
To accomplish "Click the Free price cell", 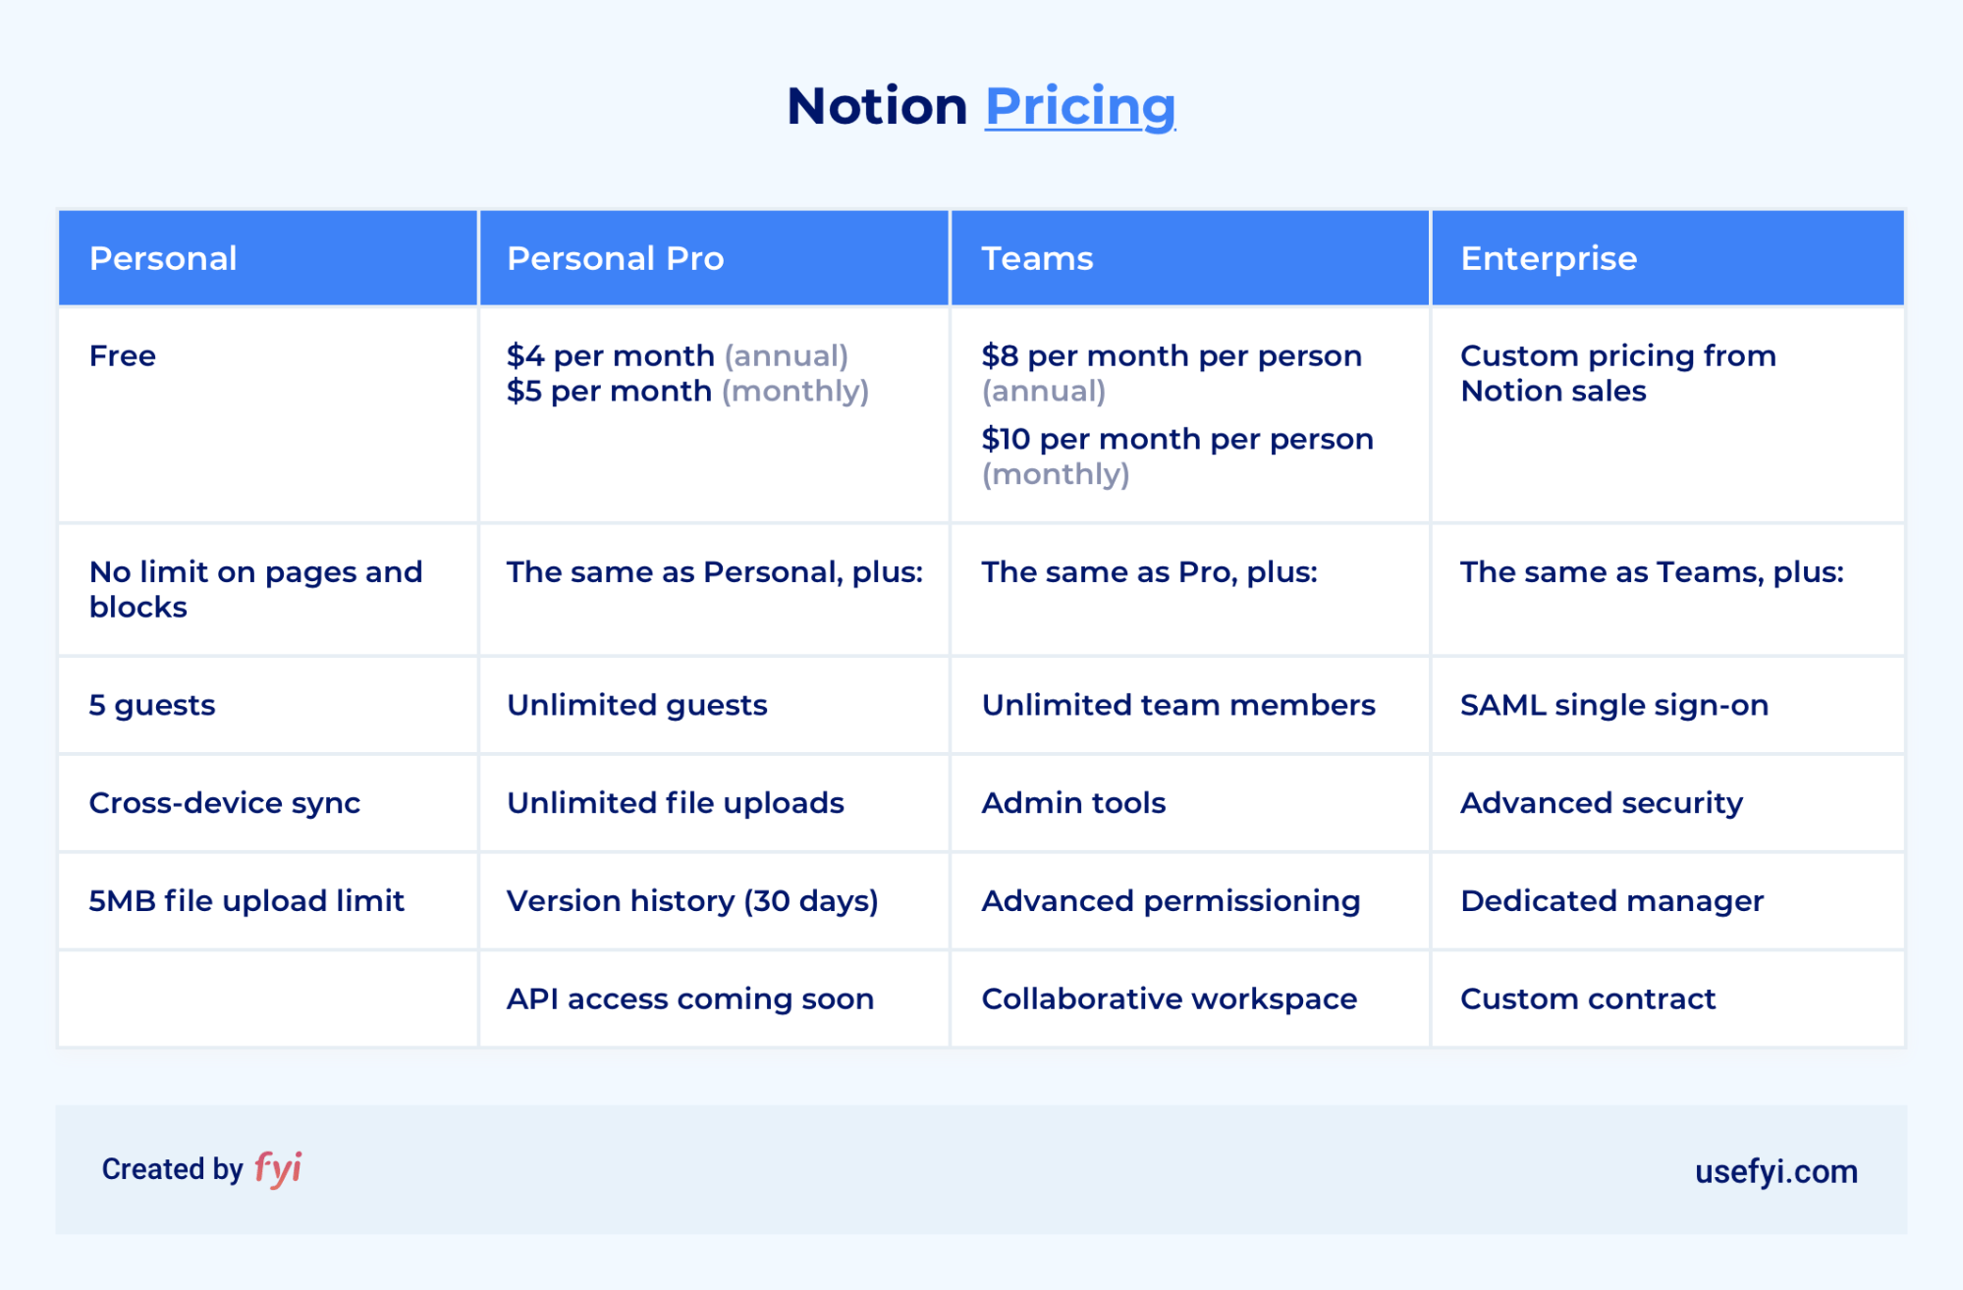I will coord(268,414).
